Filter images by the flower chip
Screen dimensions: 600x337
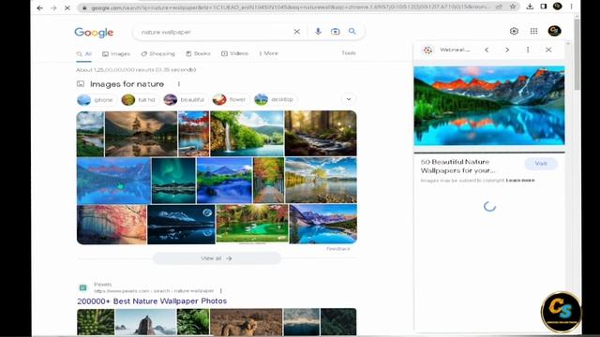pyautogui.click(x=230, y=100)
